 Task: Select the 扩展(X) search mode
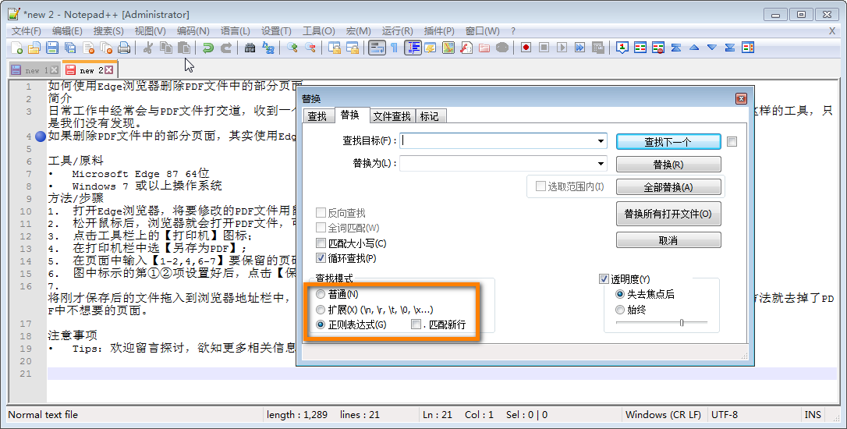coord(321,310)
